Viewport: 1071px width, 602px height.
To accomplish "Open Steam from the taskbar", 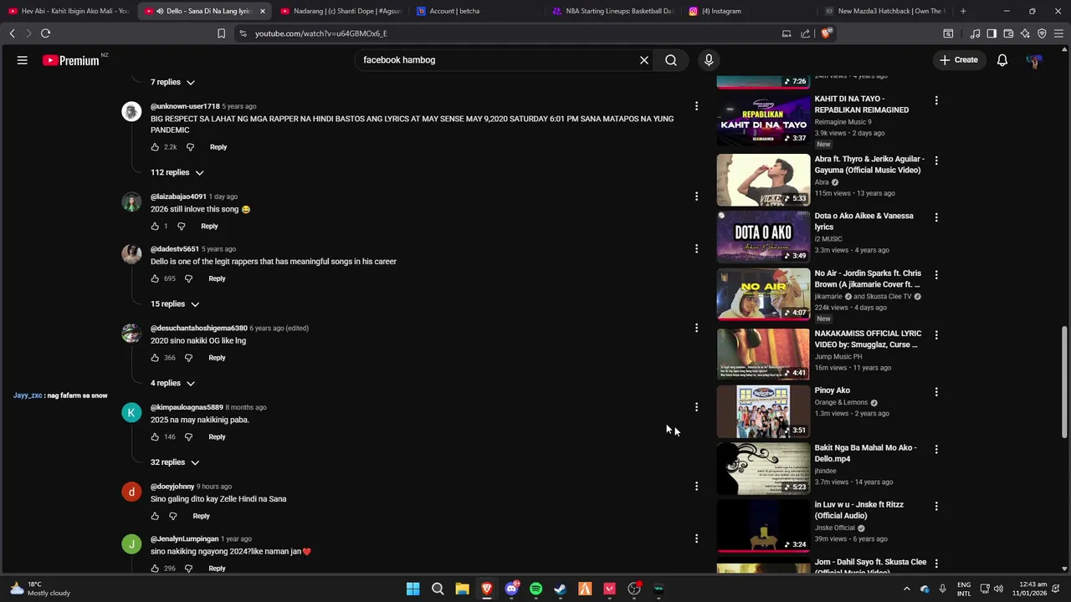I will click(560, 589).
